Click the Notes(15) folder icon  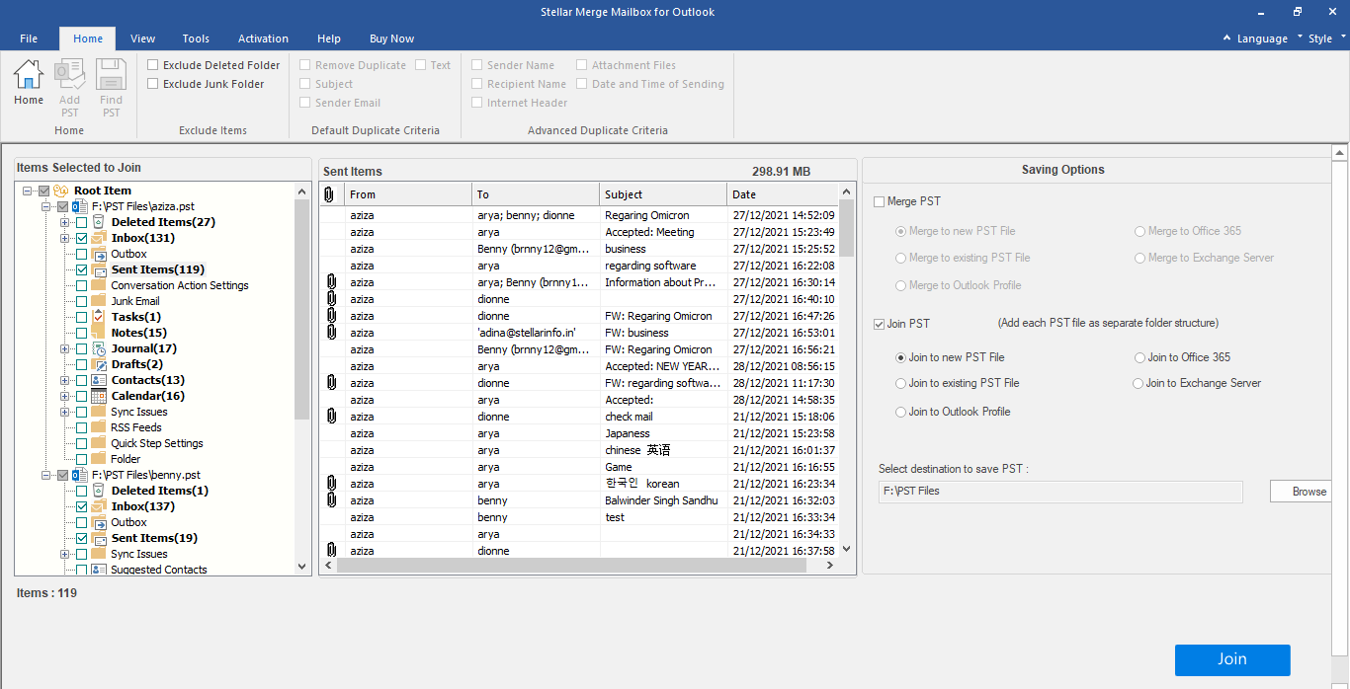[x=99, y=333]
